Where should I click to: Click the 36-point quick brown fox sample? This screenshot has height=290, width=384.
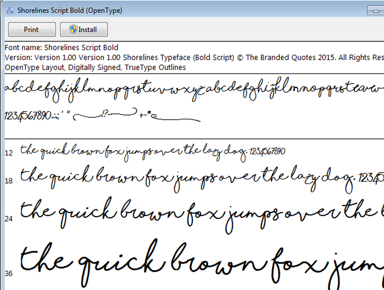pyautogui.click(x=202, y=264)
